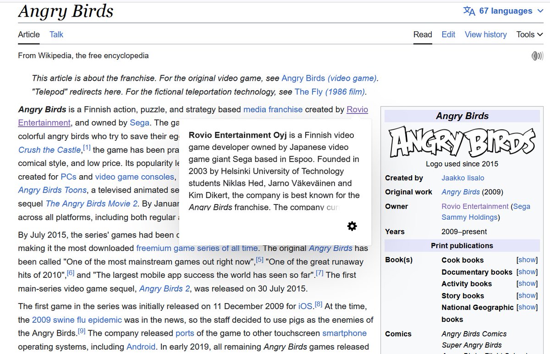Follow the ports link

[185, 333]
